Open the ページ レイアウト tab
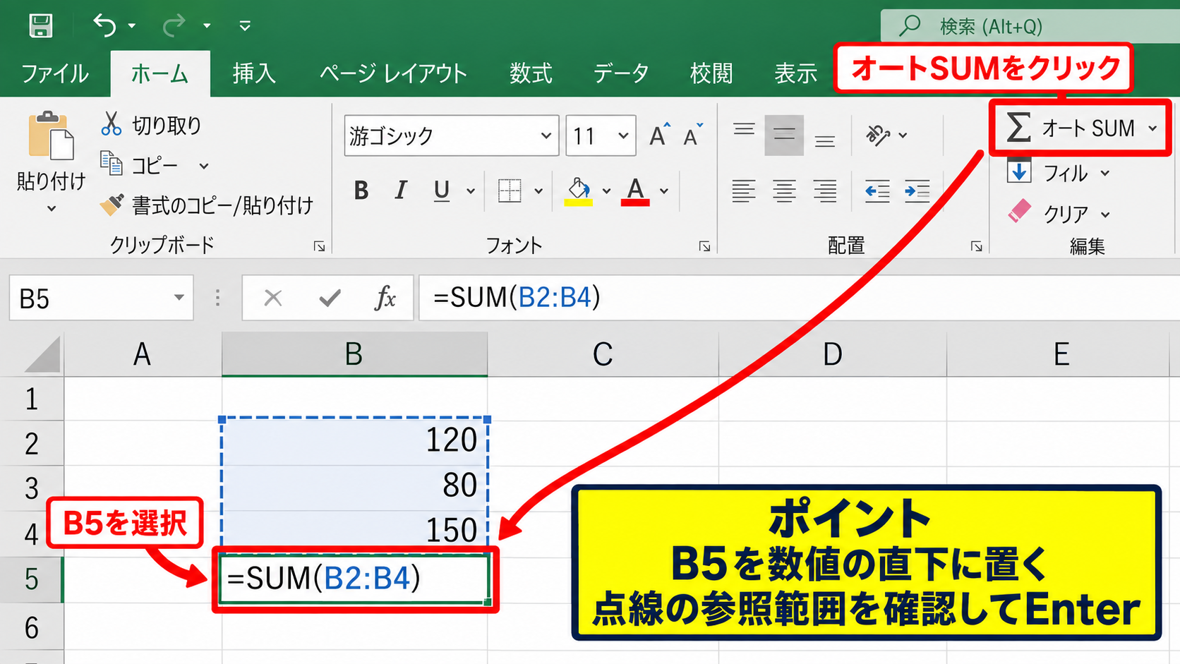Viewport: 1180px width, 664px height. tap(393, 73)
